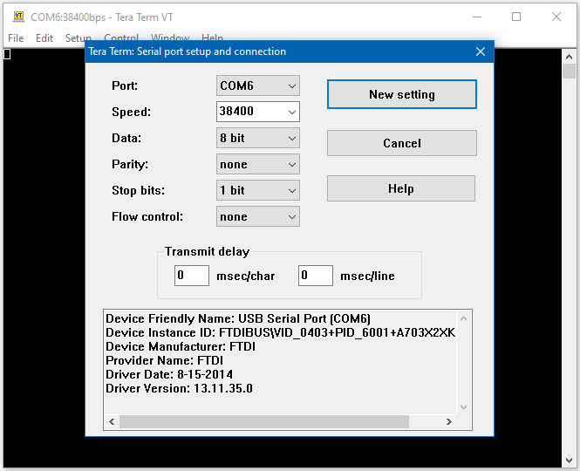Viewport: 580px width, 471px height.
Task: Open the Data bits dropdown
Action: pyautogui.click(x=257, y=138)
